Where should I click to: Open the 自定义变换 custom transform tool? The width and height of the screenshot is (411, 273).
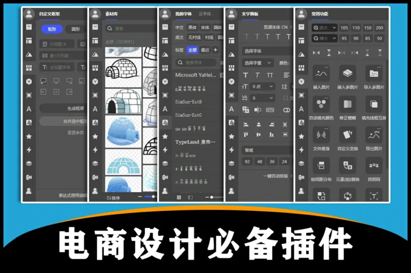pos(347,135)
